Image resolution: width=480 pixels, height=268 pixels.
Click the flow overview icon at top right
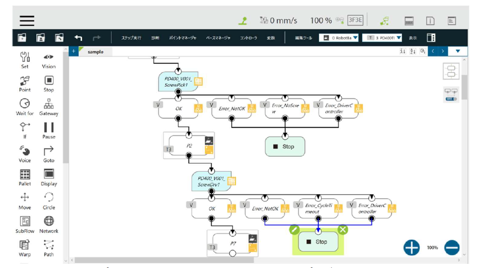(451, 71)
